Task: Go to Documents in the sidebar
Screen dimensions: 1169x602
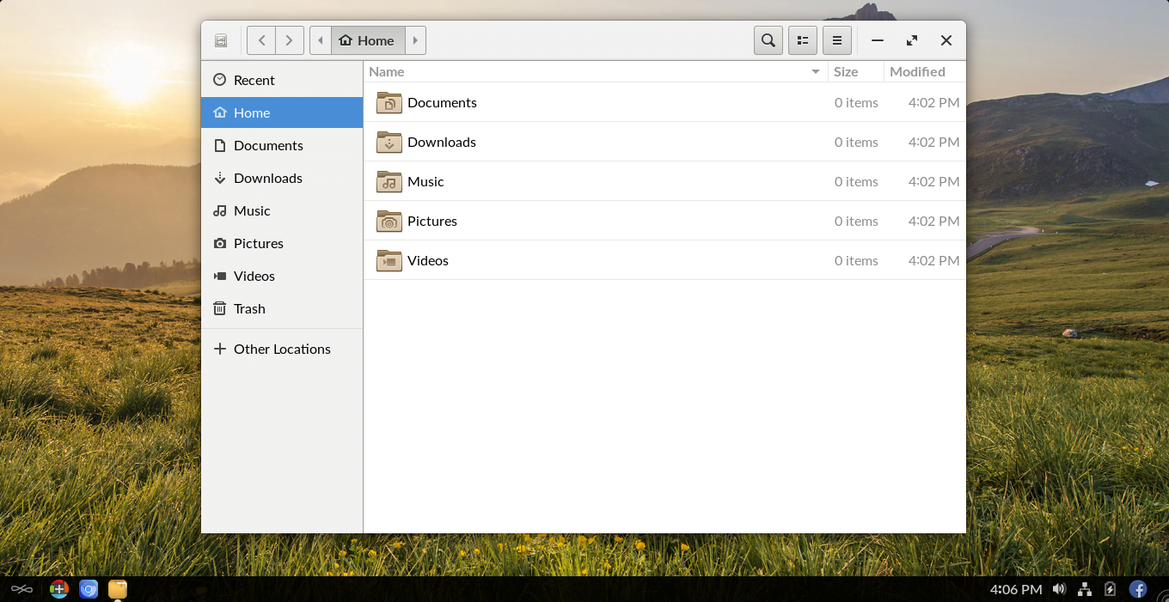Action: click(x=282, y=145)
